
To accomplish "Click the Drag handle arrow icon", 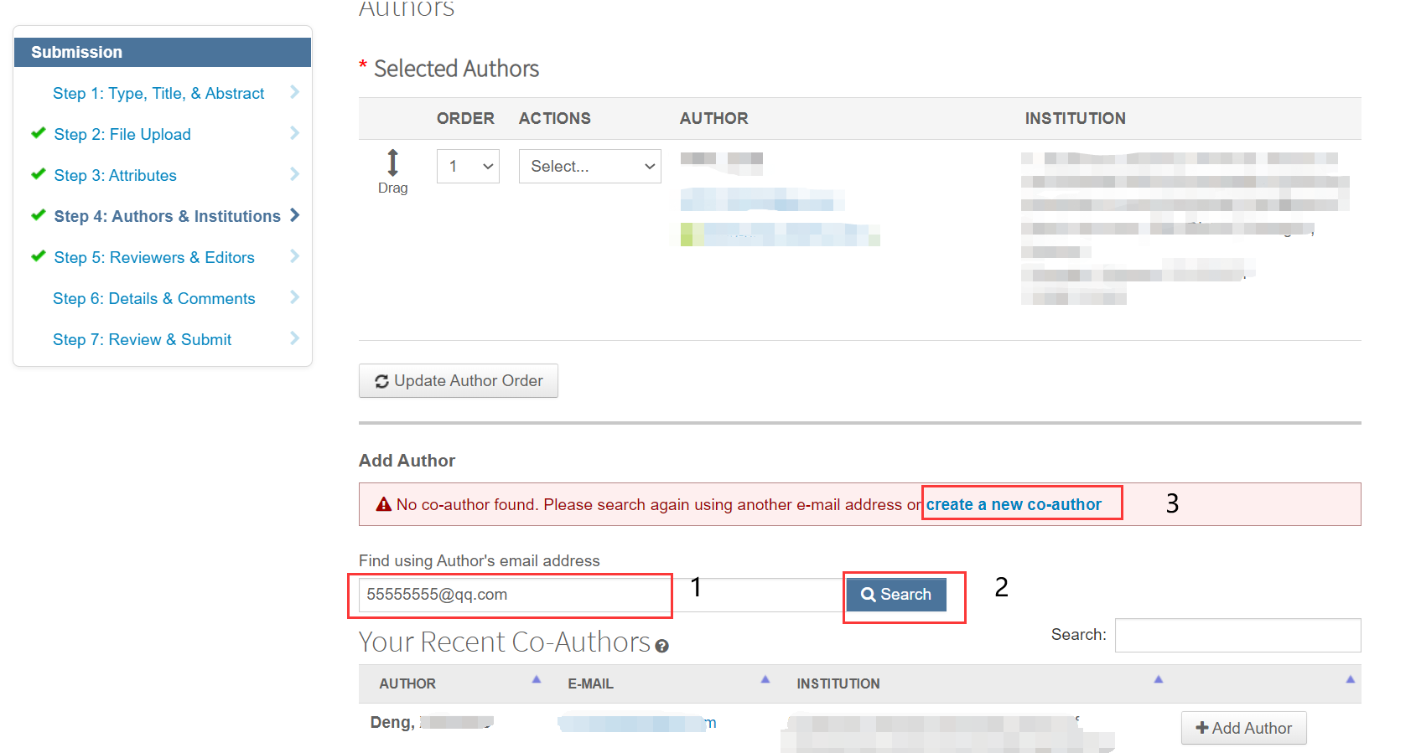I will pyautogui.click(x=392, y=162).
